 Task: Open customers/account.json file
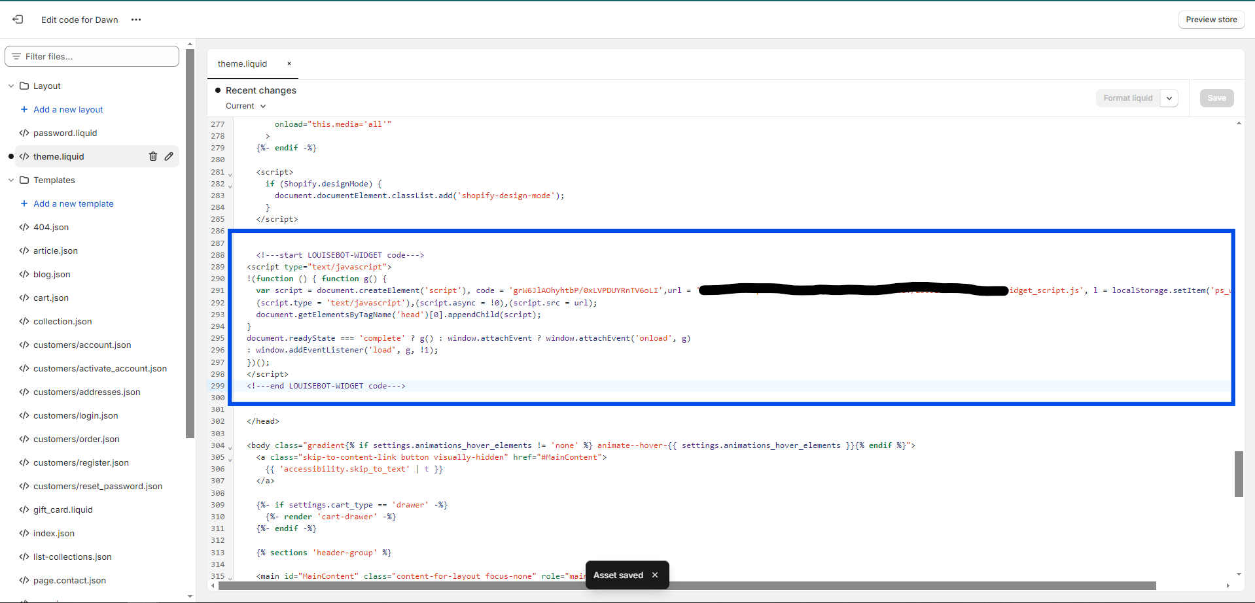(x=82, y=345)
